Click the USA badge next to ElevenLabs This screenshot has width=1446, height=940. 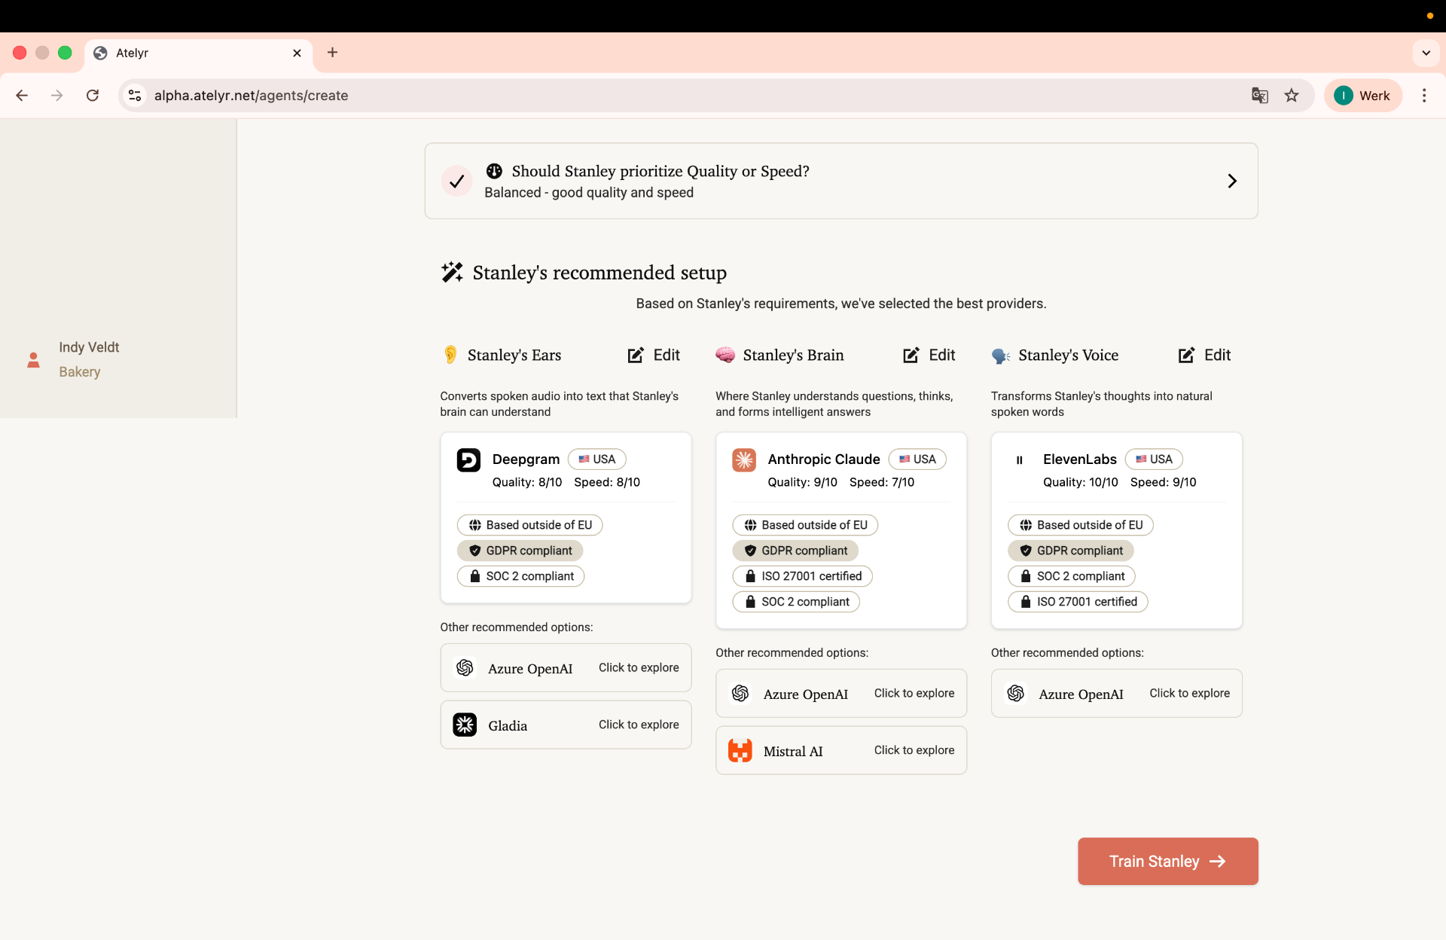click(x=1154, y=459)
